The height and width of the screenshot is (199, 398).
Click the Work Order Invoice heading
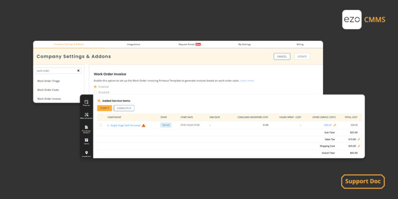tap(110, 74)
